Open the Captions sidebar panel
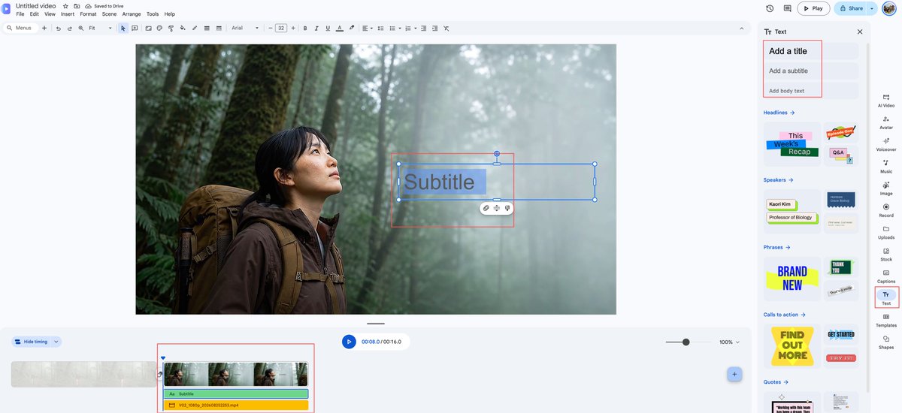The width and height of the screenshot is (902, 413). [x=886, y=276]
